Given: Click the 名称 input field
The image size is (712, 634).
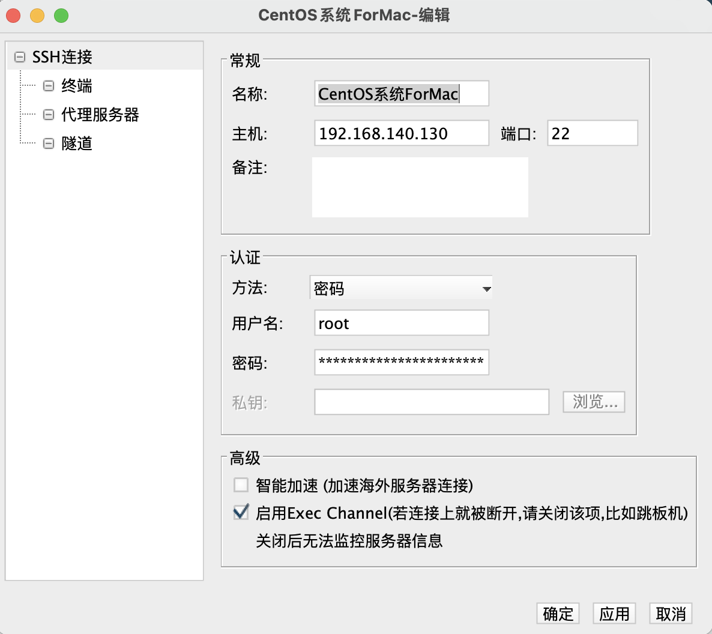Looking at the screenshot, I should (x=402, y=94).
